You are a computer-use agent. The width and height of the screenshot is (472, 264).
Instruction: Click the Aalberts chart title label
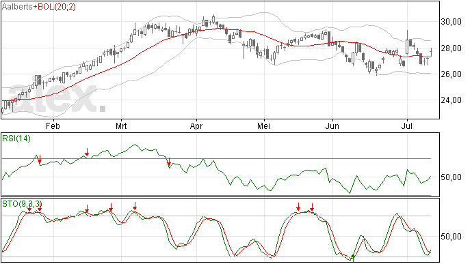(x=17, y=7)
